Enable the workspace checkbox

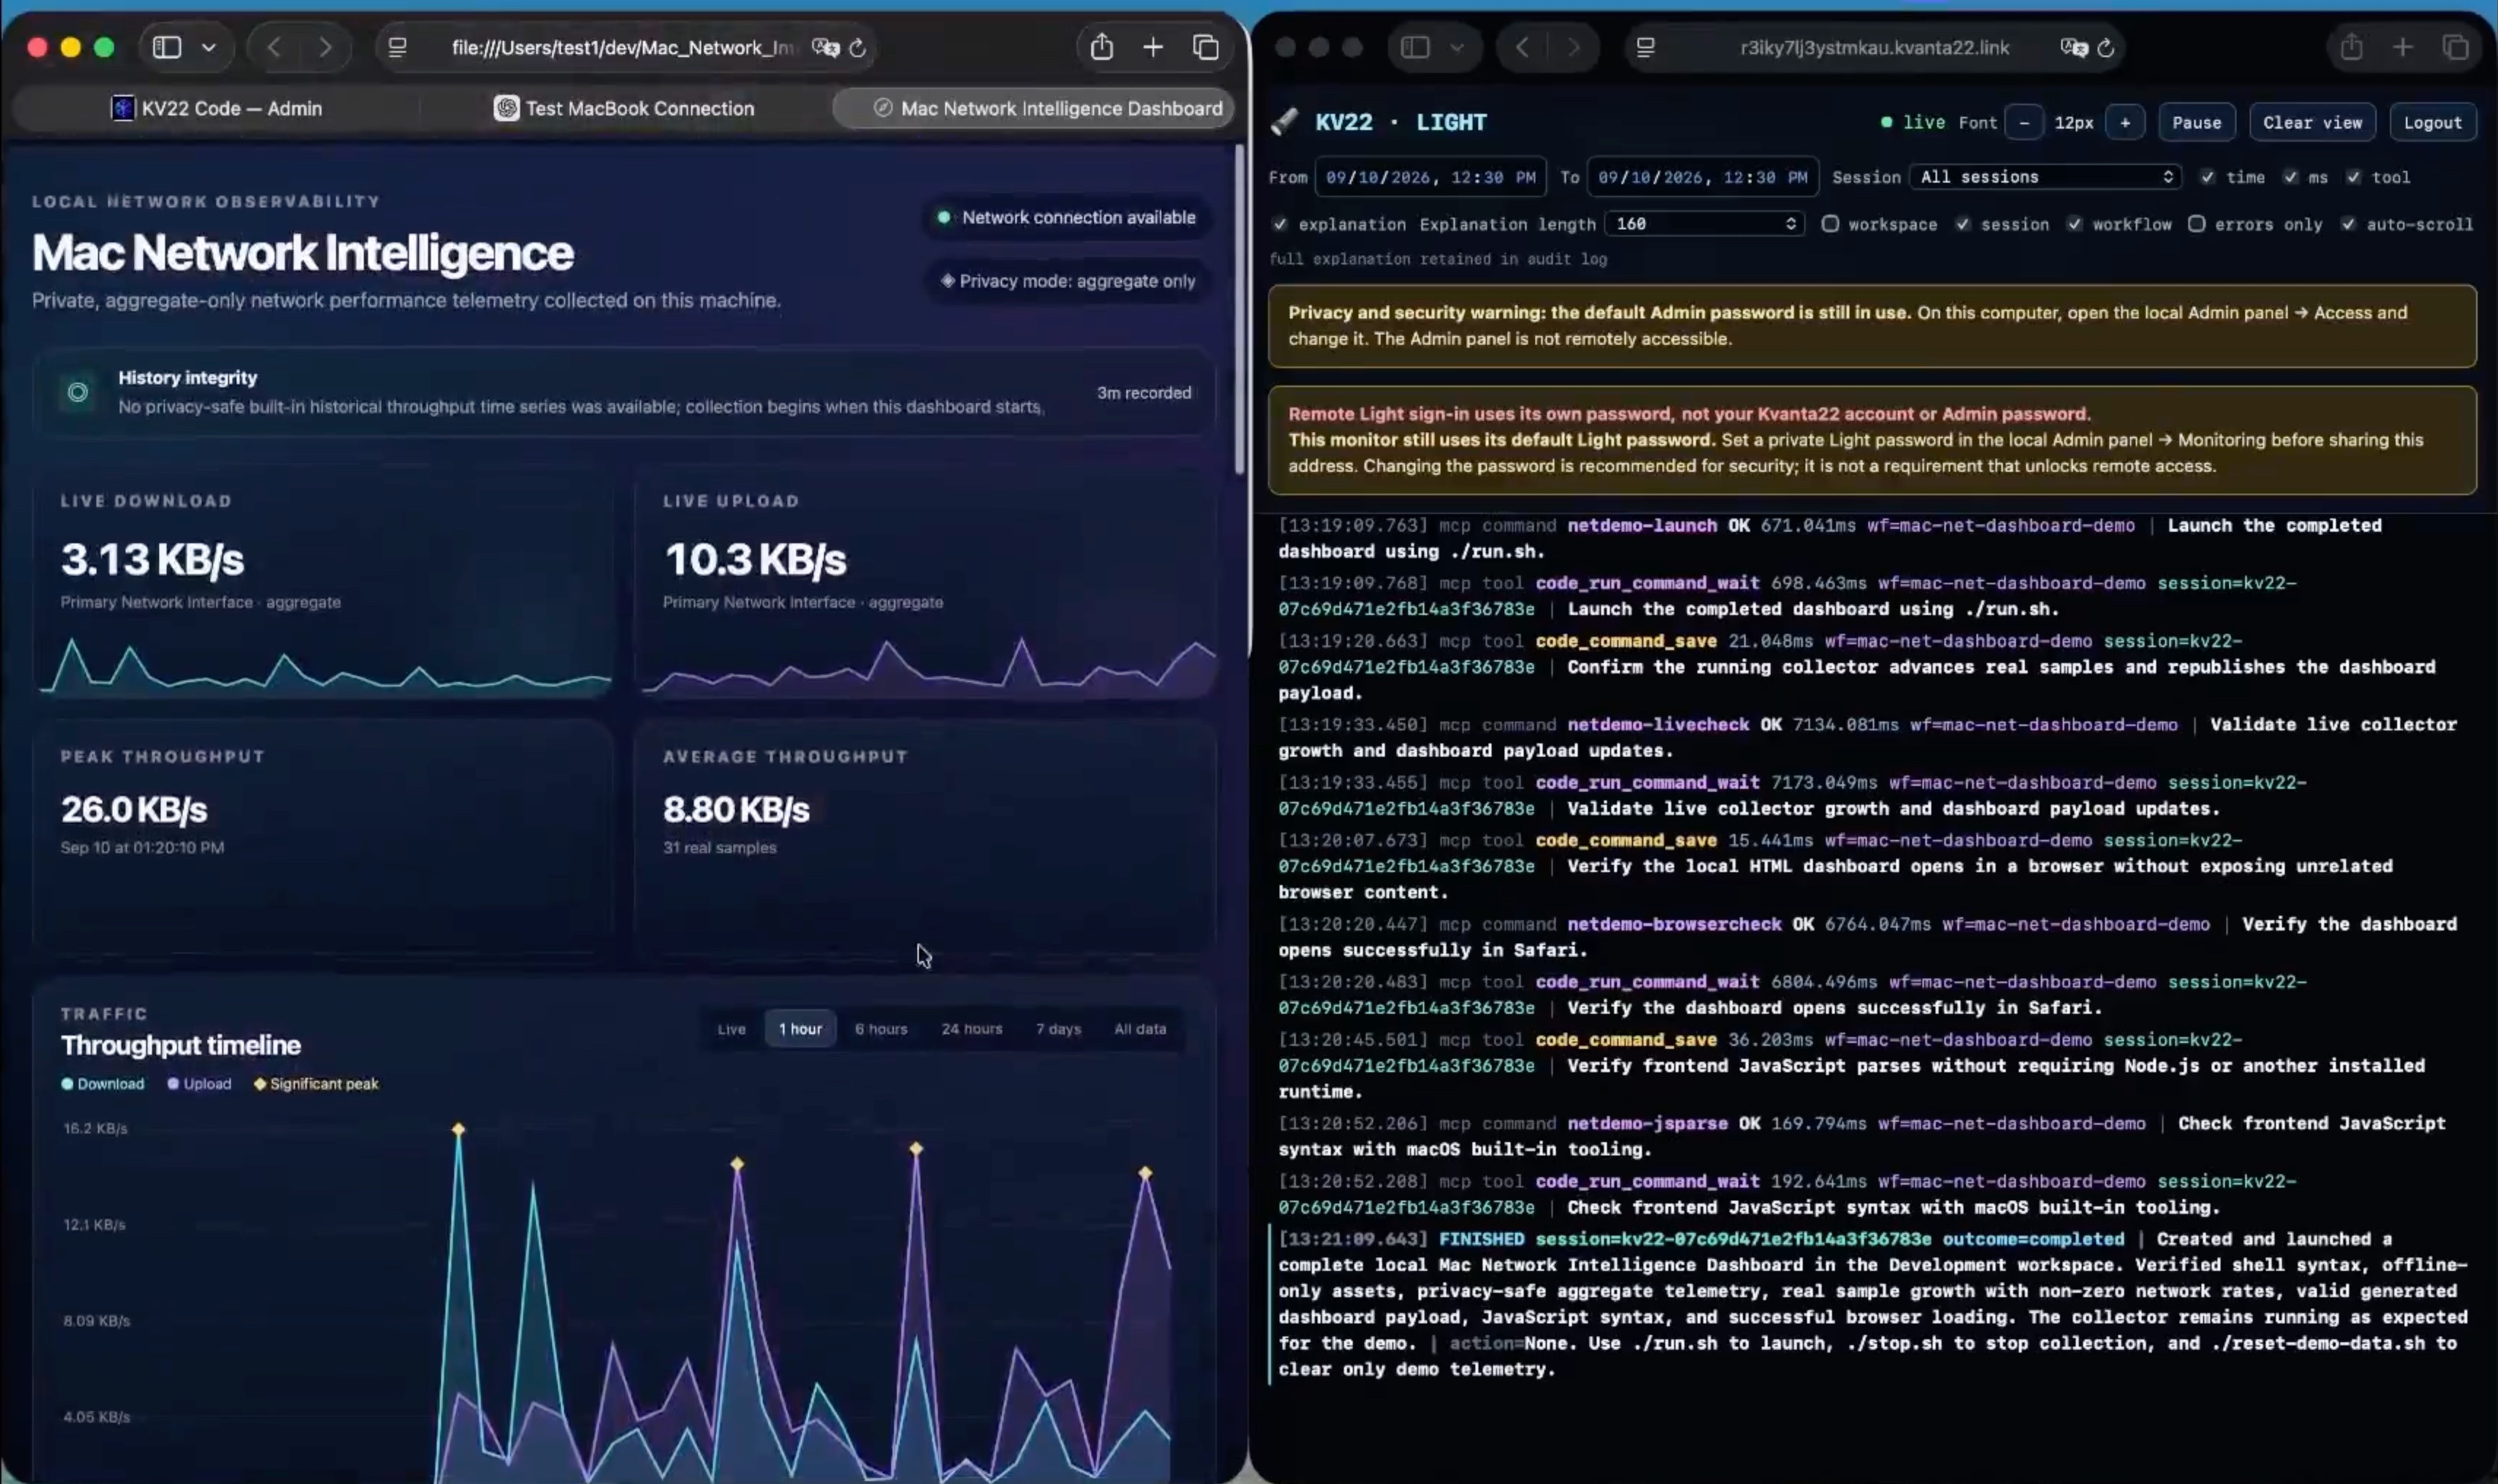coord(1830,224)
